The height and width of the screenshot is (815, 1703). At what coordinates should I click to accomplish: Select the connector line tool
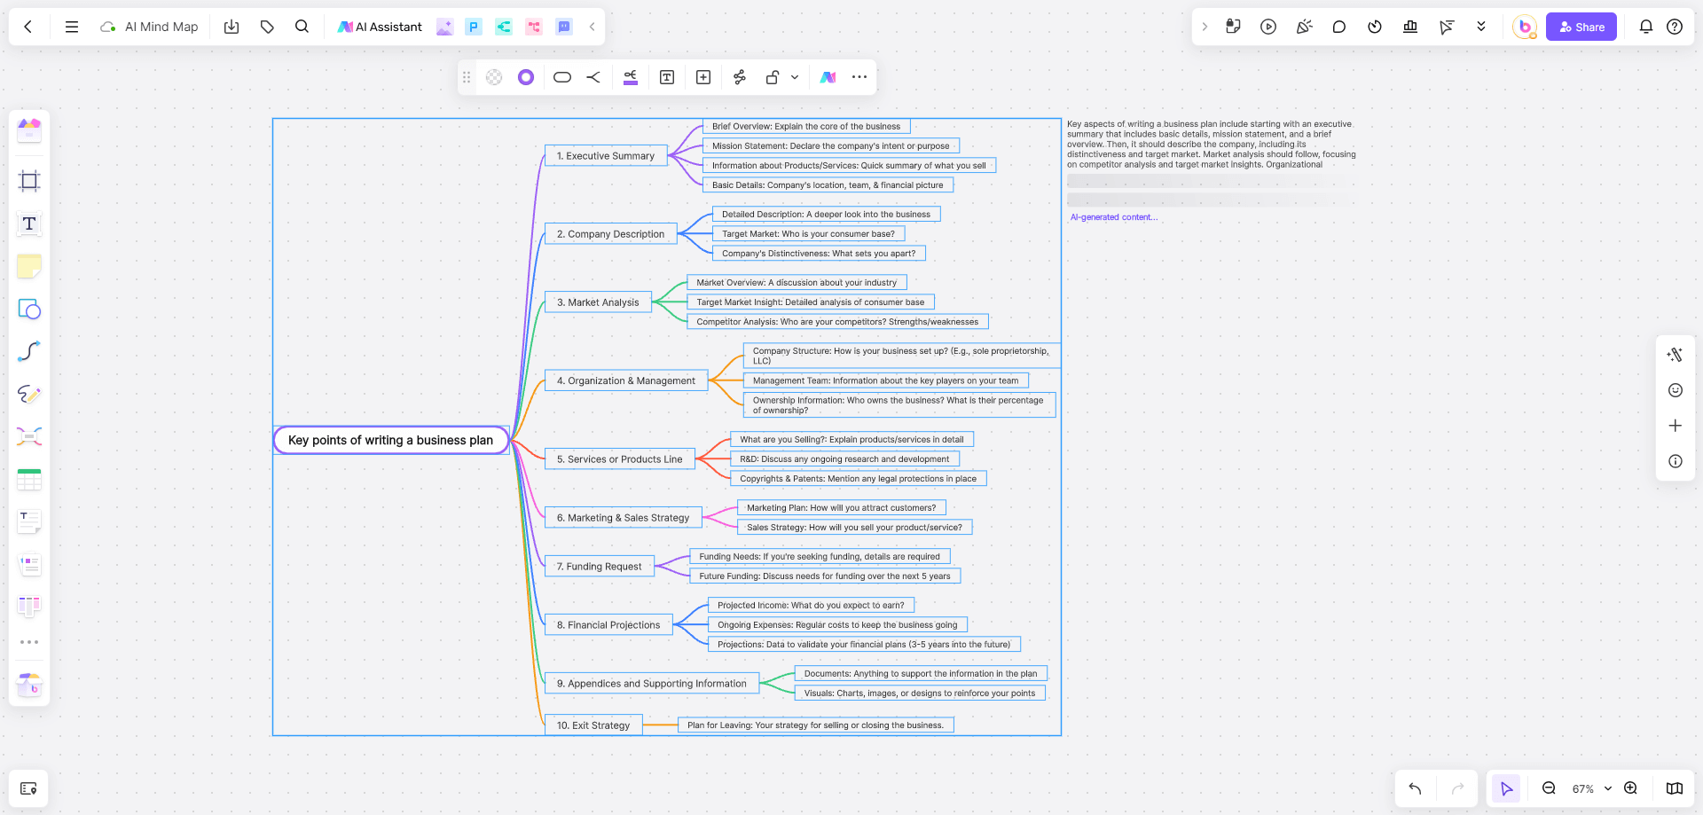click(29, 351)
